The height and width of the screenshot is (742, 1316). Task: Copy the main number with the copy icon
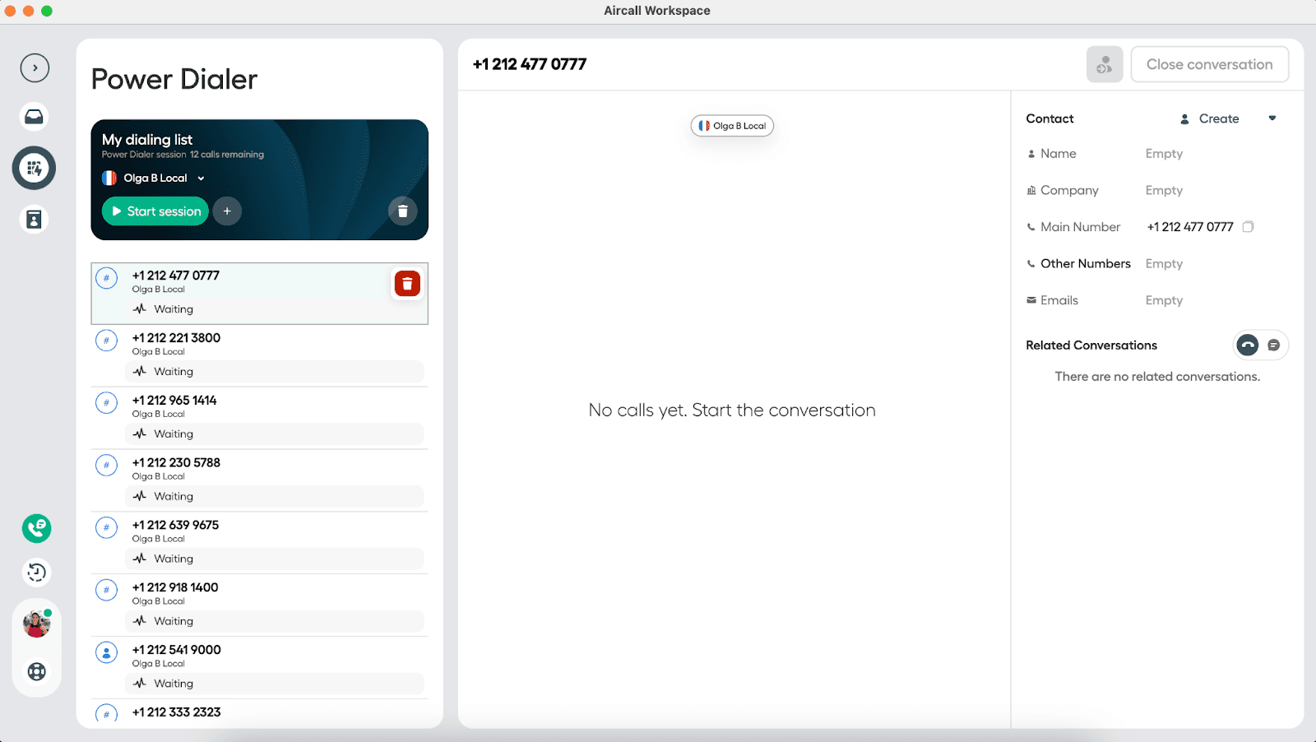coord(1248,227)
